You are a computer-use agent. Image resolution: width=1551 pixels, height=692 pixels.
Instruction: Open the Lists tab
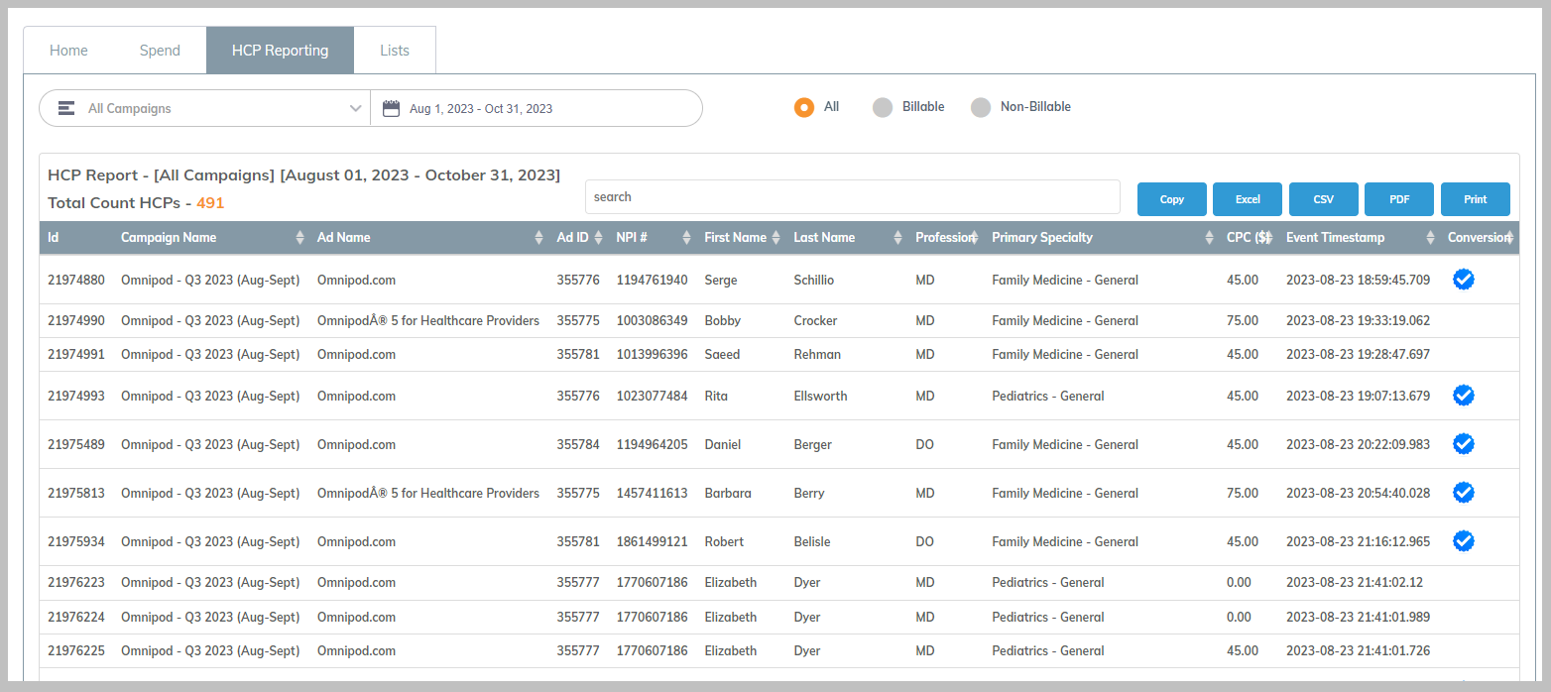click(x=395, y=50)
